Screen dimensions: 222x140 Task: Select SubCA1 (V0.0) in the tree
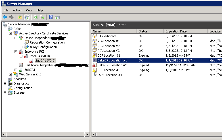(45, 61)
